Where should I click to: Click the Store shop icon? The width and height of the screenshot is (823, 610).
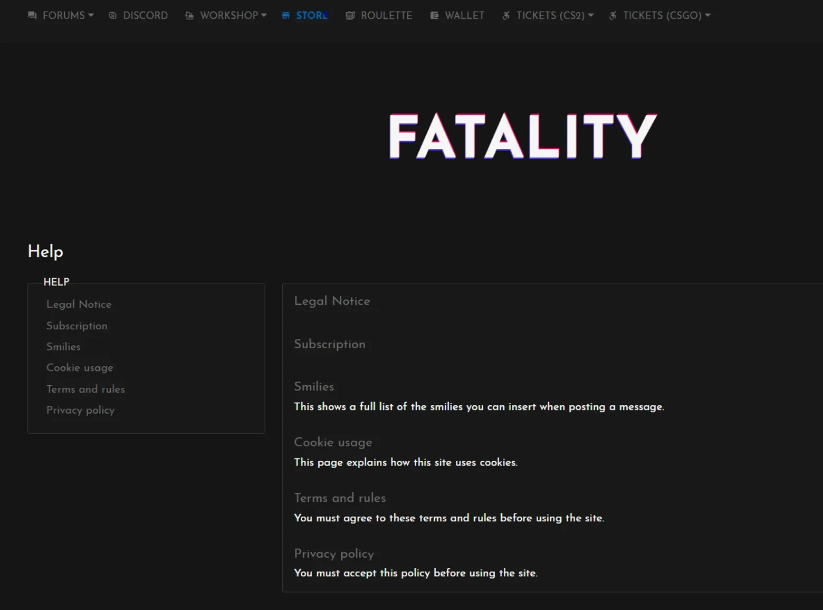tap(285, 16)
